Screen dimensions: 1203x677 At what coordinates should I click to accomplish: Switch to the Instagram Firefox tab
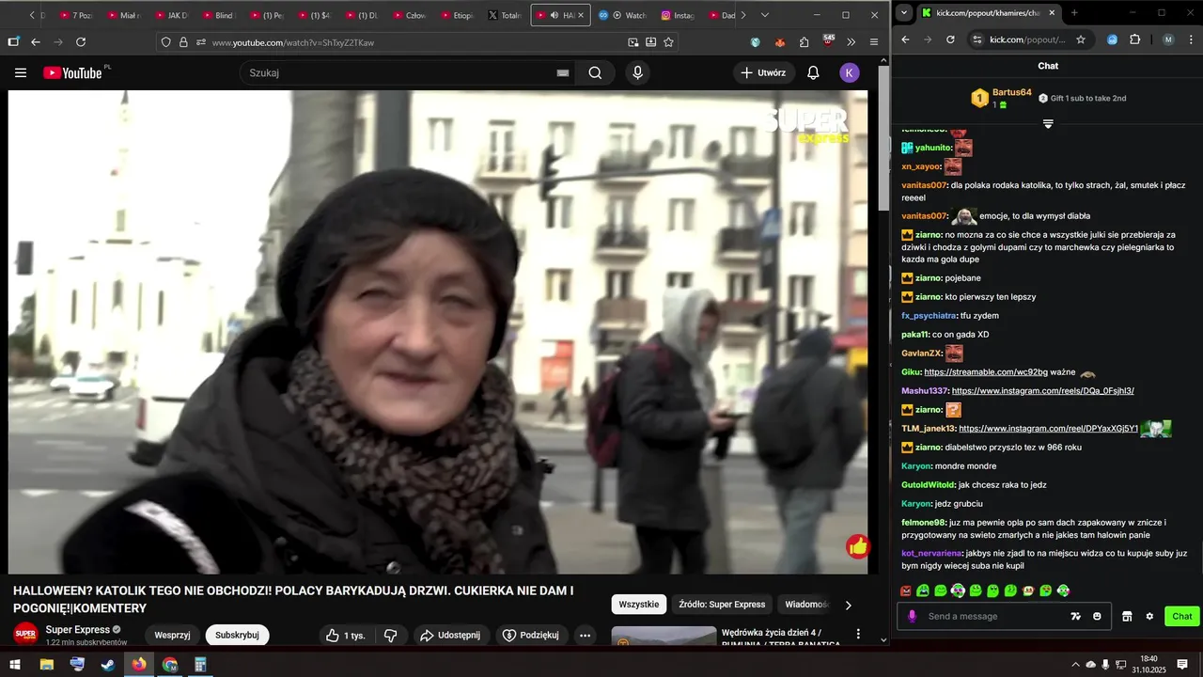[679, 15]
